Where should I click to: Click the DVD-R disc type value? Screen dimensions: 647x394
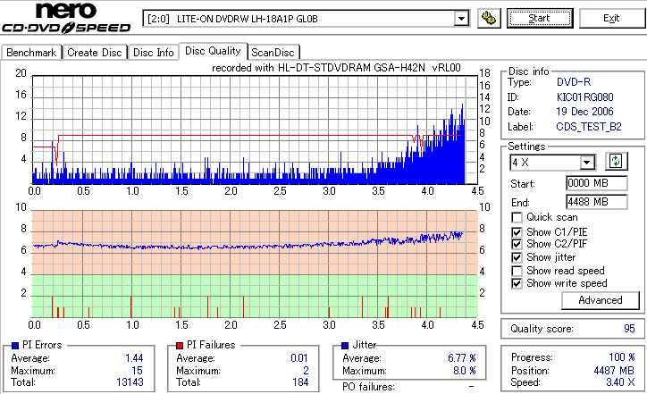tap(574, 82)
